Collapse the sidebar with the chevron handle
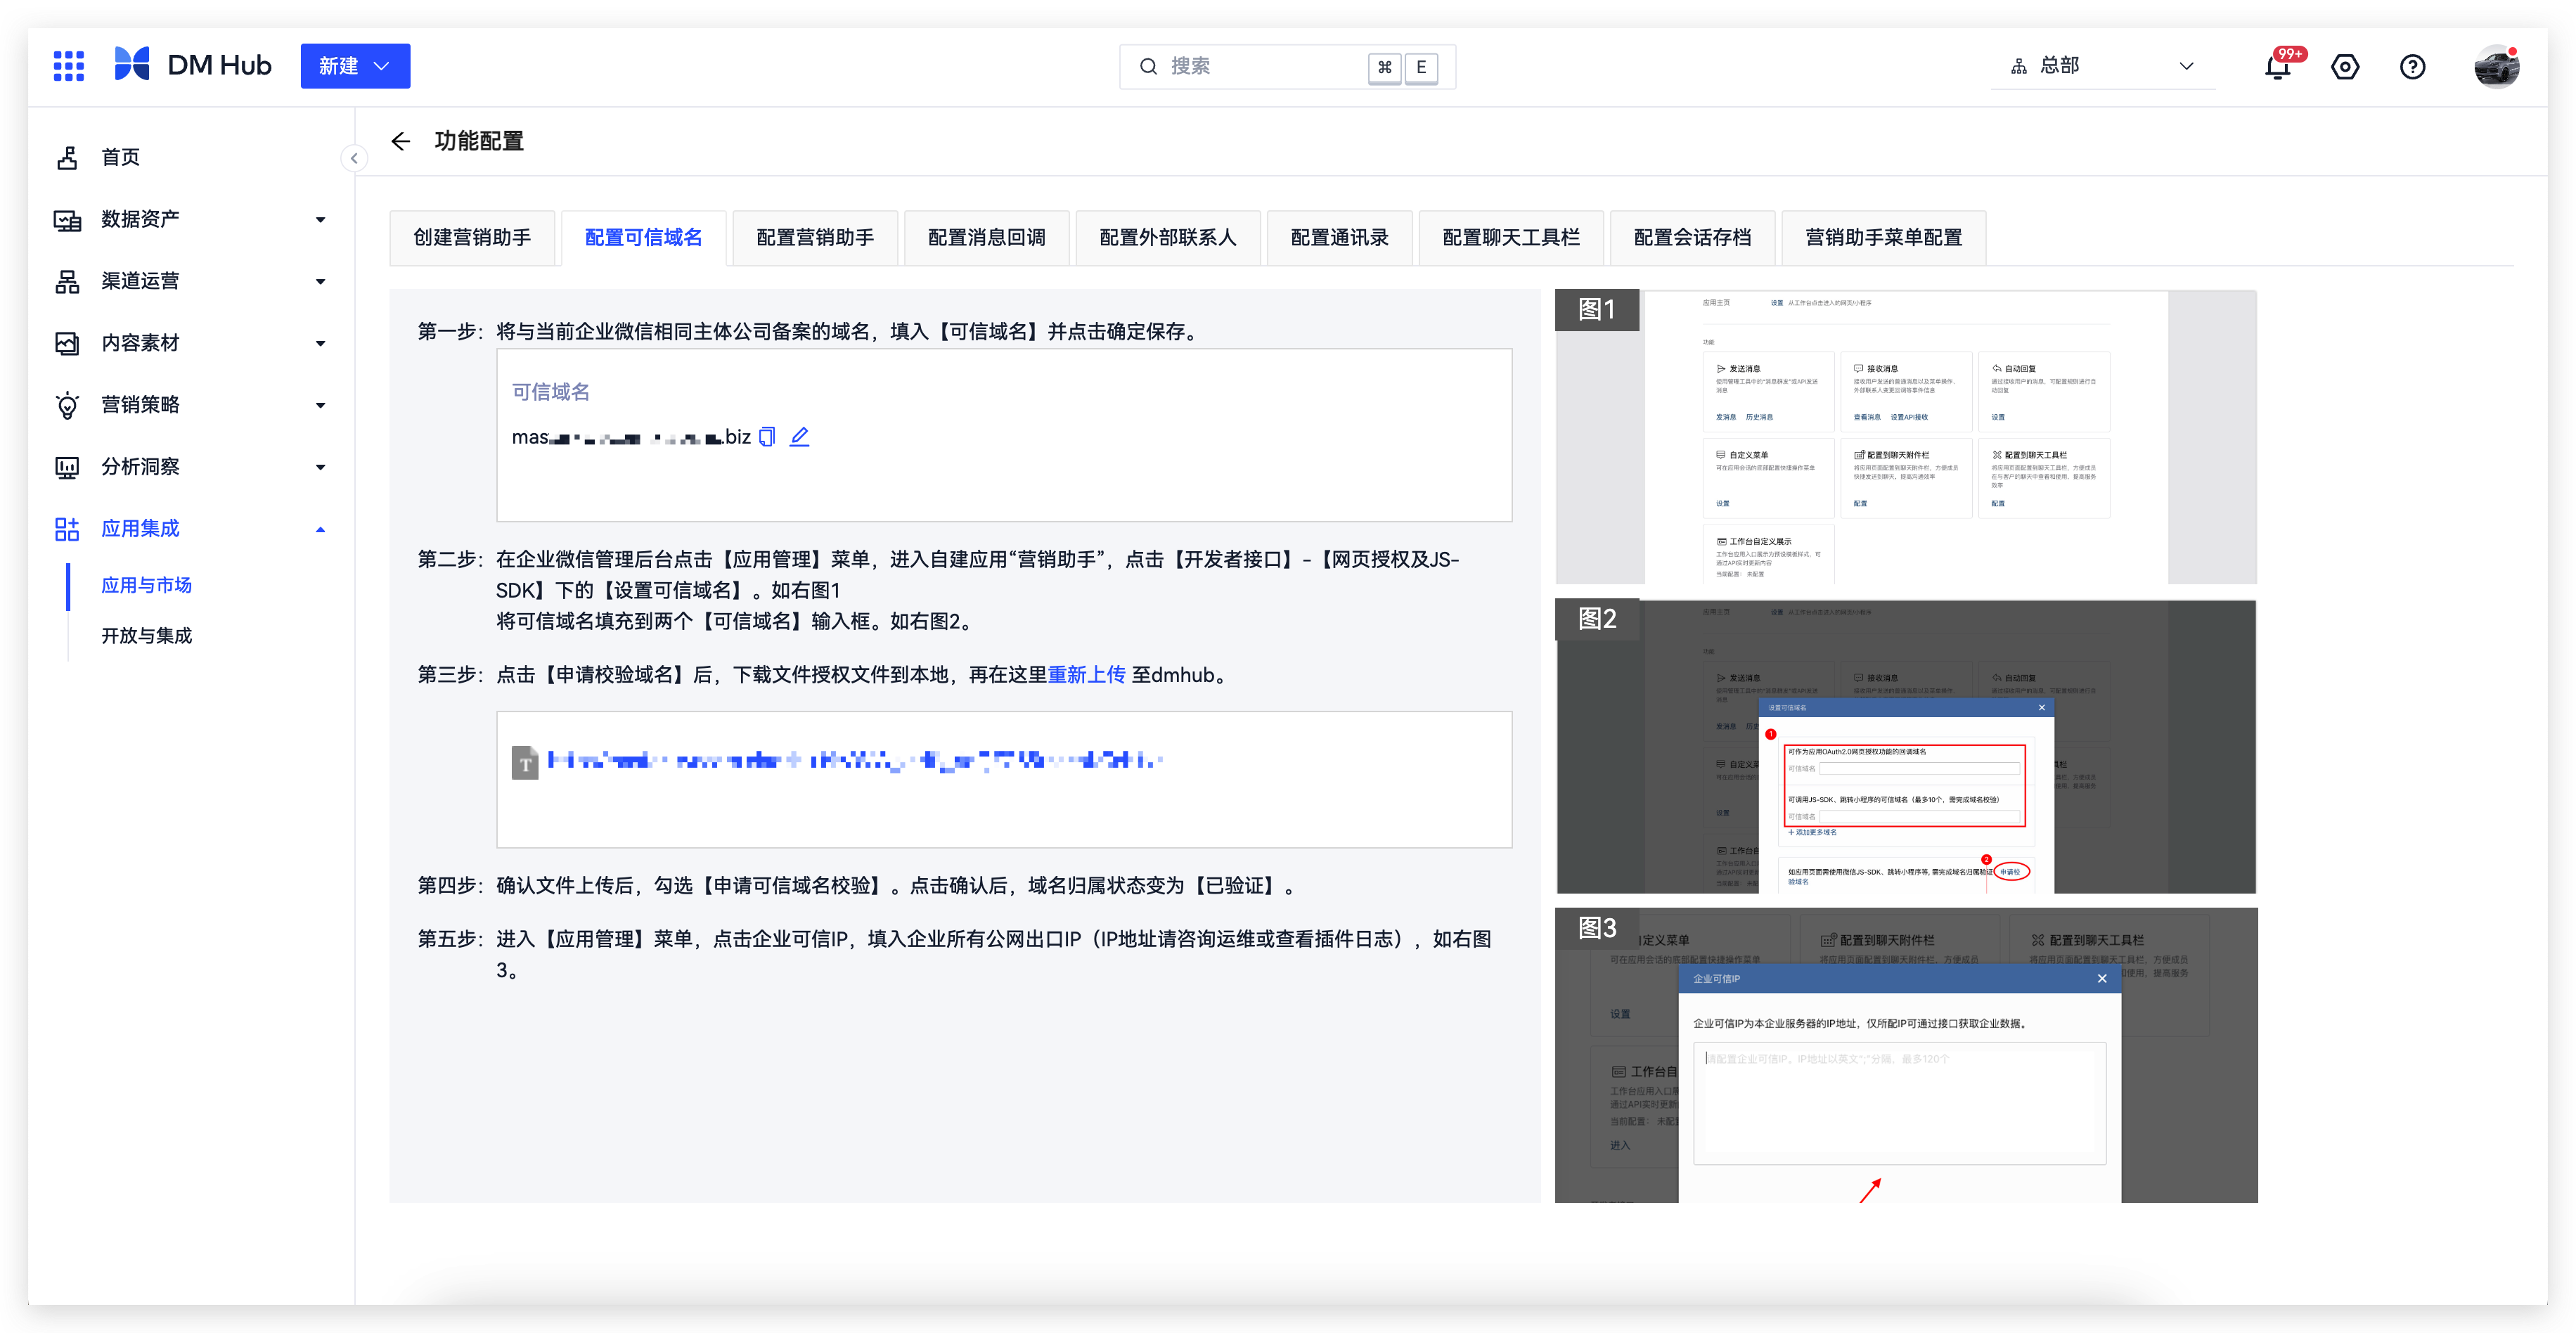The width and height of the screenshot is (2576, 1333). pyautogui.click(x=354, y=158)
